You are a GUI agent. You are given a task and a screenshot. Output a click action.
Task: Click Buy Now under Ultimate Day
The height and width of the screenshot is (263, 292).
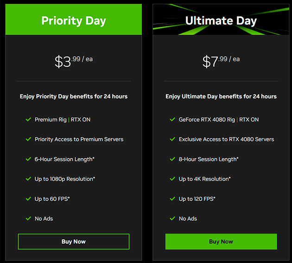pyautogui.click(x=221, y=241)
